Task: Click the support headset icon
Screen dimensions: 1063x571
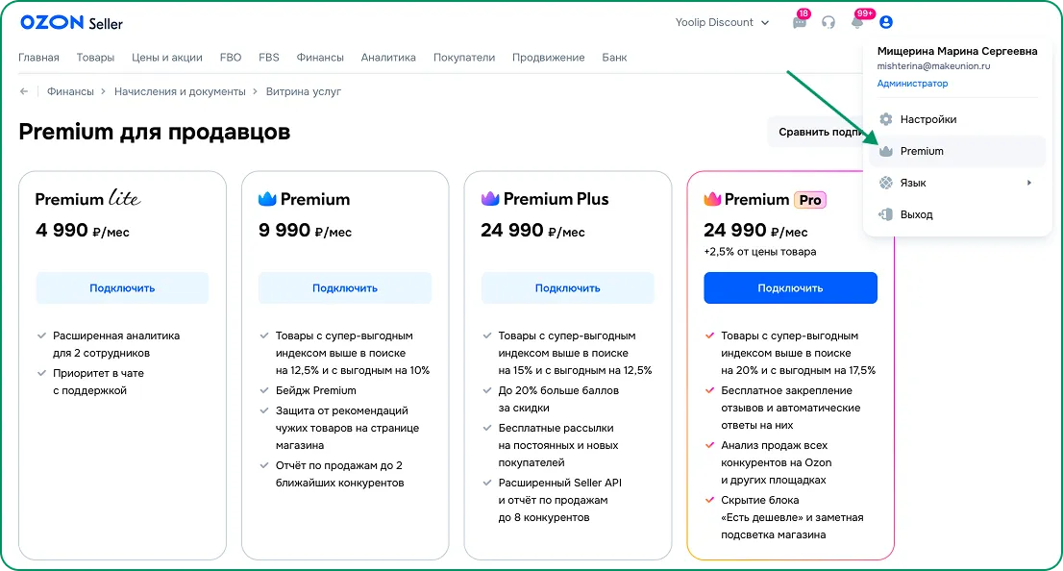Action: (828, 23)
